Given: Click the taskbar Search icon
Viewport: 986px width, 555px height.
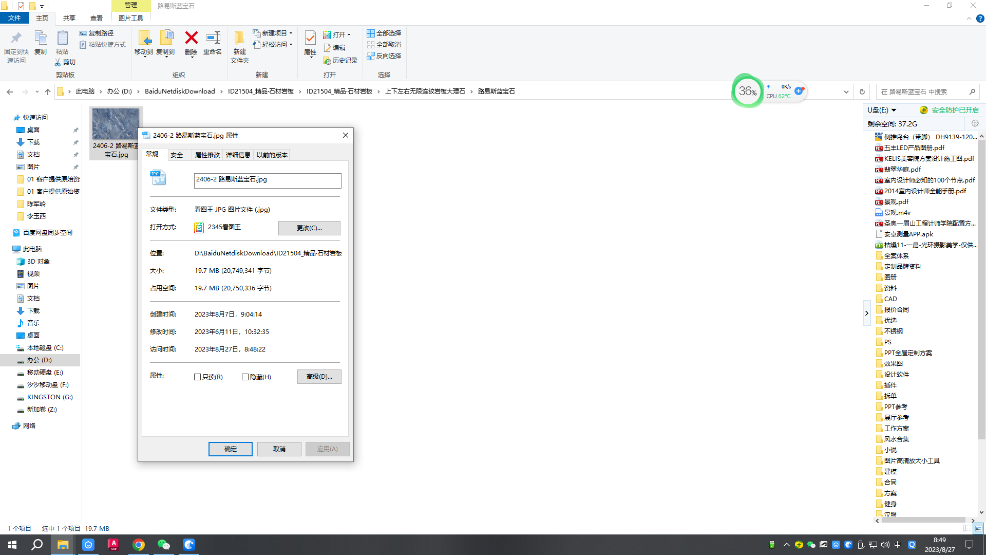Looking at the screenshot, I should pos(37,545).
